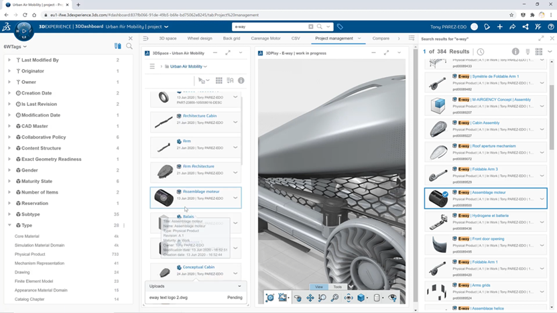
Task: Click the search results scrollbar
Action: [552, 117]
